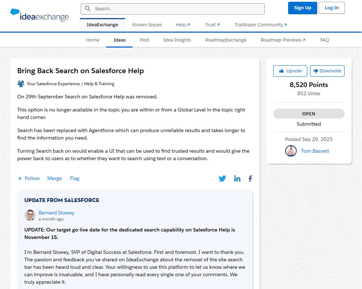Open the FAQ navigation tab
The width and height of the screenshot is (362, 289).
324,40
